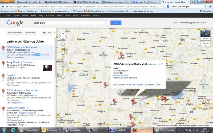Image resolution: width=213 pixels, height=133 pixels.
Task: Switch to sardinien osten strand tab
Action: 117,2
